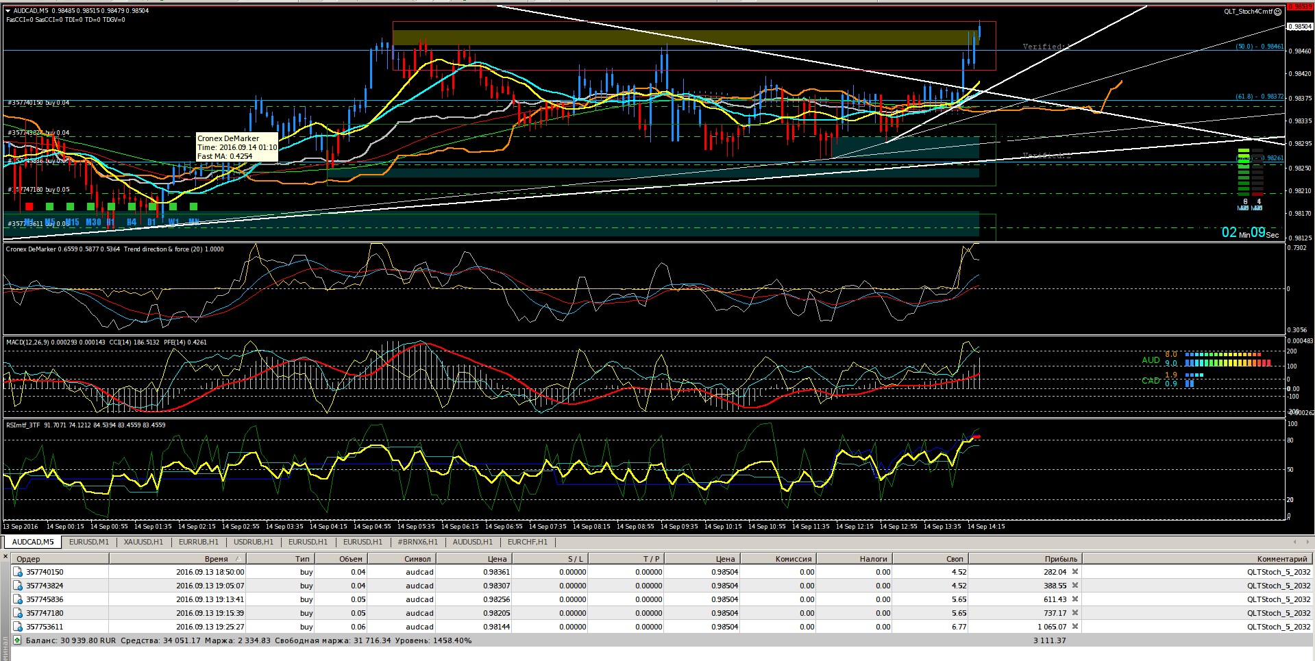The height and width of the screenshot is (661, 1315).
Task: Click the QLT_Stoch4Cmtf expert smiley icon
Action: click(x=1277, y=12)
